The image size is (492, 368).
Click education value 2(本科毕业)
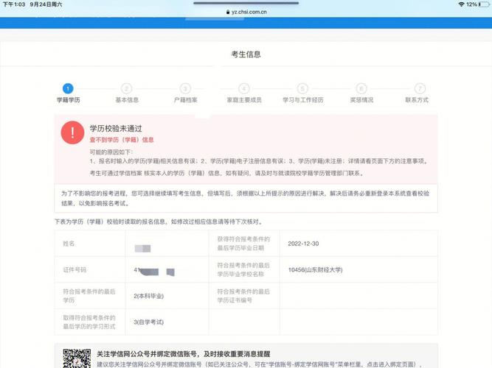tap(148, 296)
